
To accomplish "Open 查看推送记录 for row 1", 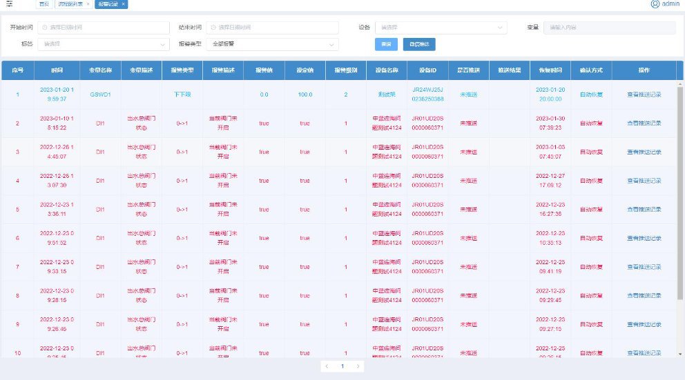I will 644,94.
